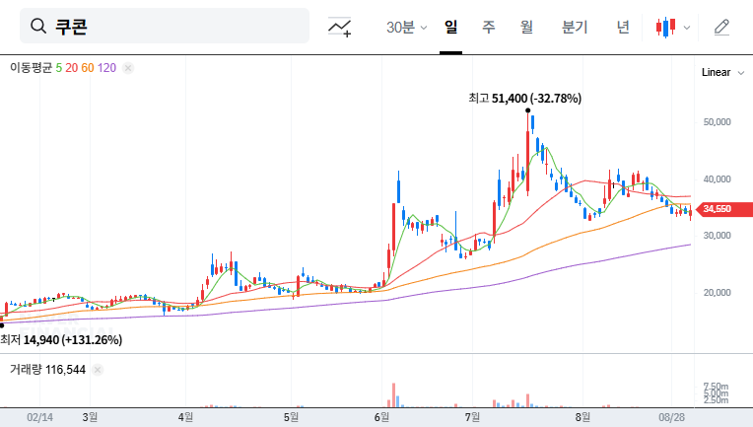Open the add indicator chart icon
Screen dimensions: 753x427
coord(339,27)
